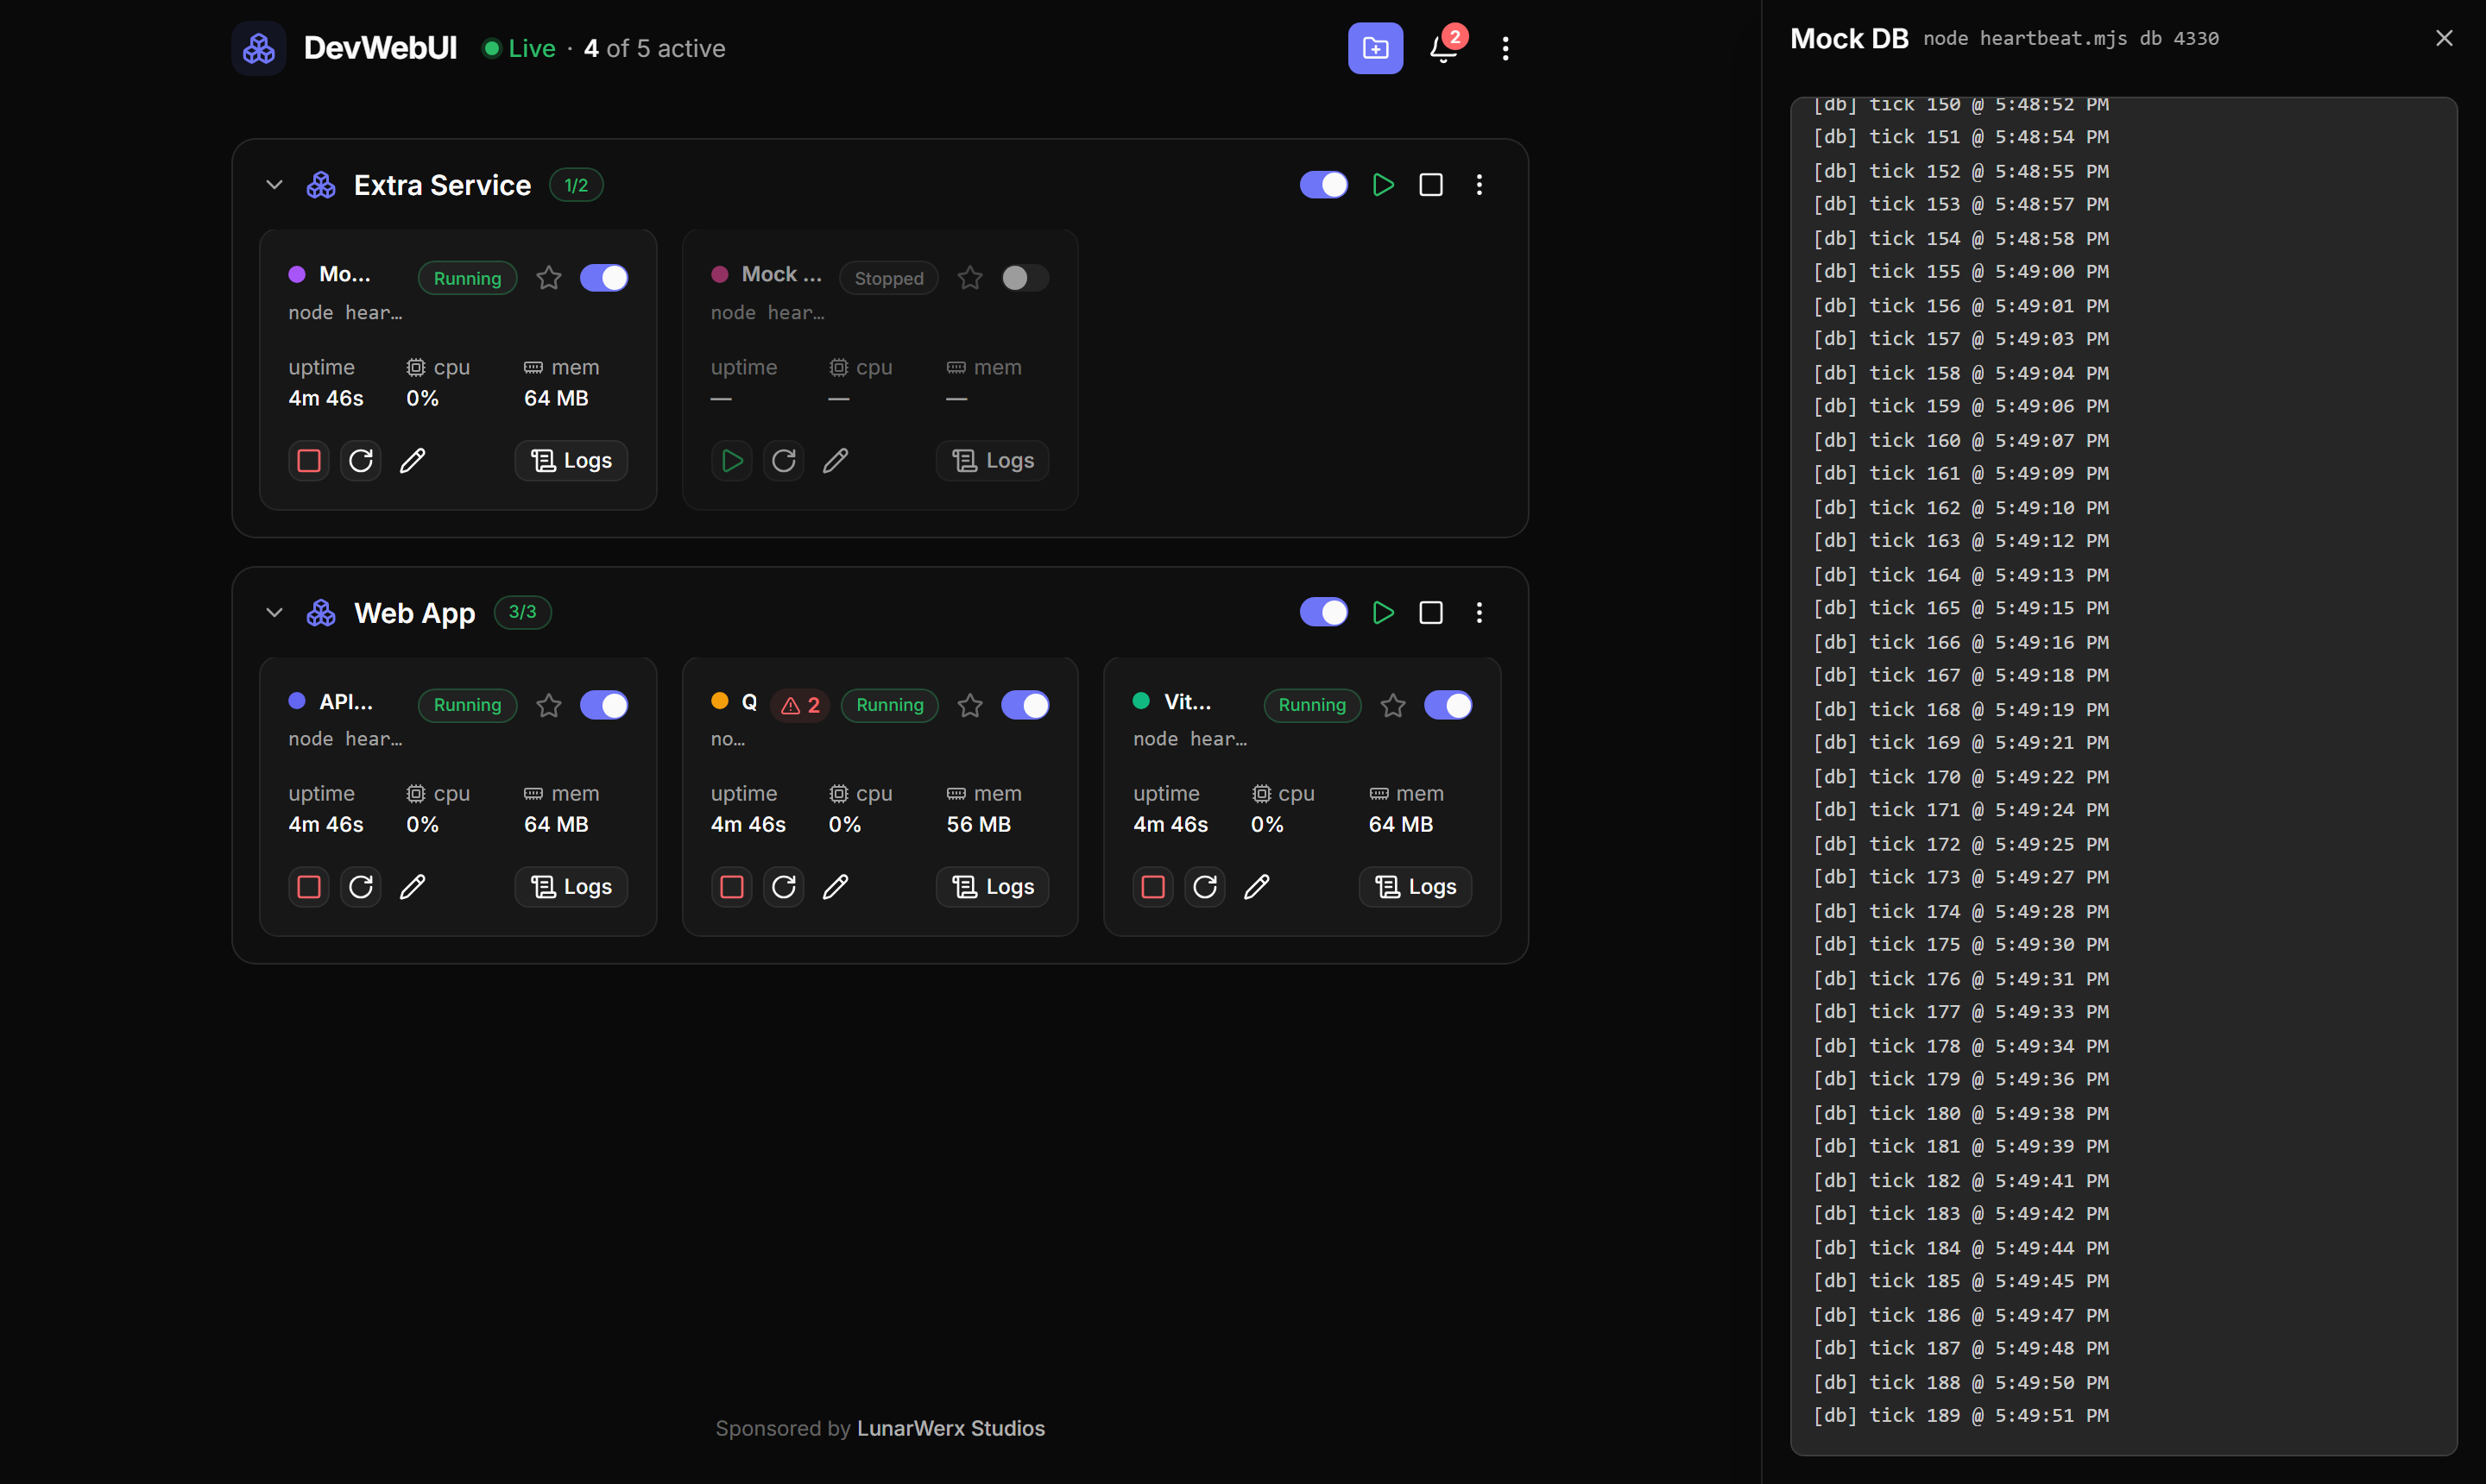2486x1484 pixels.
Task: Collapse the Extra Service group
Action: tap(274, 185)
